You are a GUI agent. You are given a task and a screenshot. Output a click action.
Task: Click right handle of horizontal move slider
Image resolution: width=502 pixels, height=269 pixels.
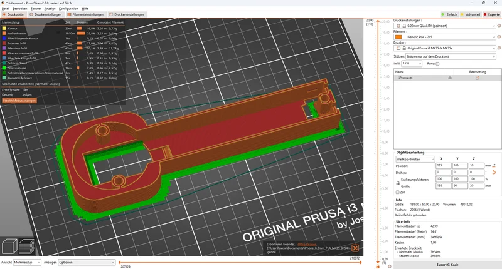coord(360,262)
